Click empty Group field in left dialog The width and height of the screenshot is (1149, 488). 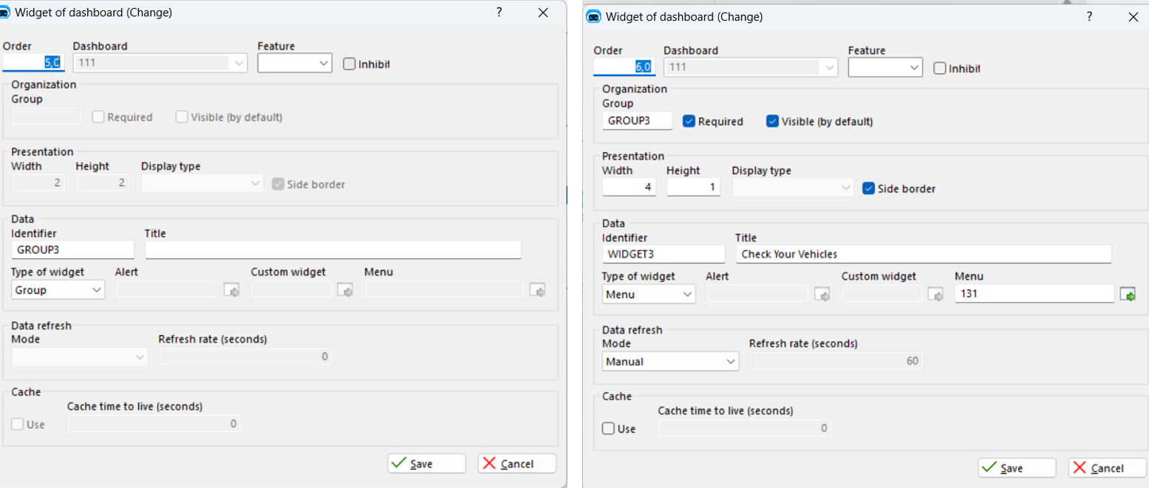pyautogui.click(x=47, y=117)
